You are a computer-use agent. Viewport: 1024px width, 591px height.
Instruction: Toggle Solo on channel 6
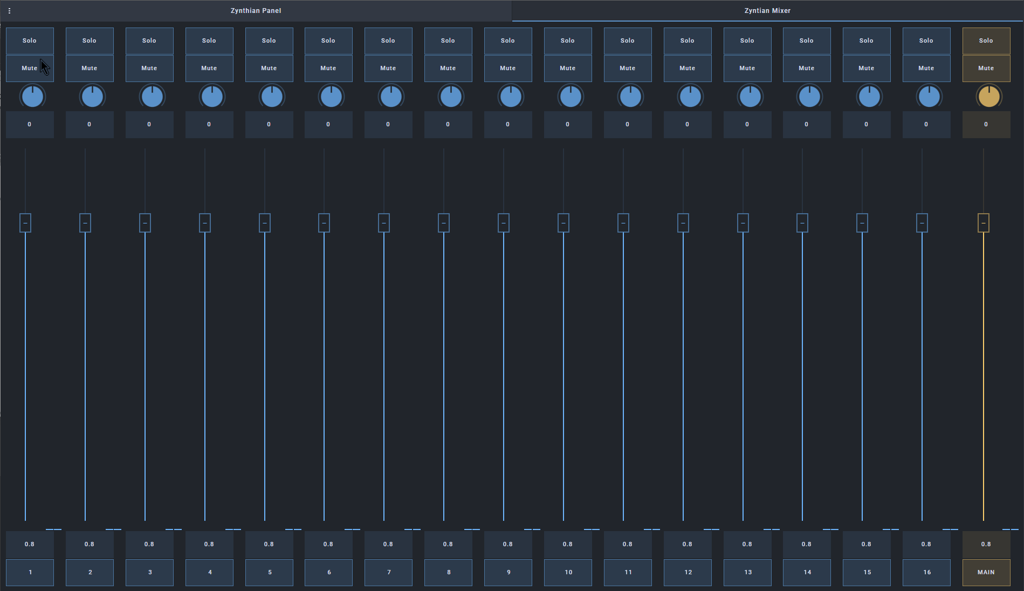click(328, 41)
